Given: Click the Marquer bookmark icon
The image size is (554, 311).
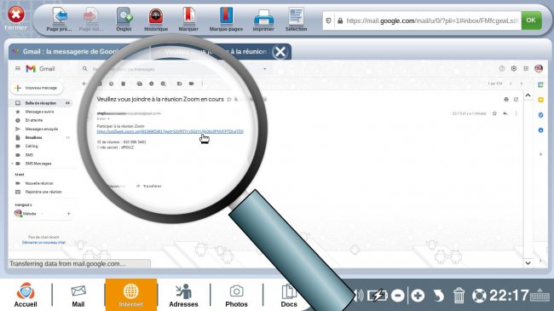Looking at the screenshot, I should click(x=188, y=19).
